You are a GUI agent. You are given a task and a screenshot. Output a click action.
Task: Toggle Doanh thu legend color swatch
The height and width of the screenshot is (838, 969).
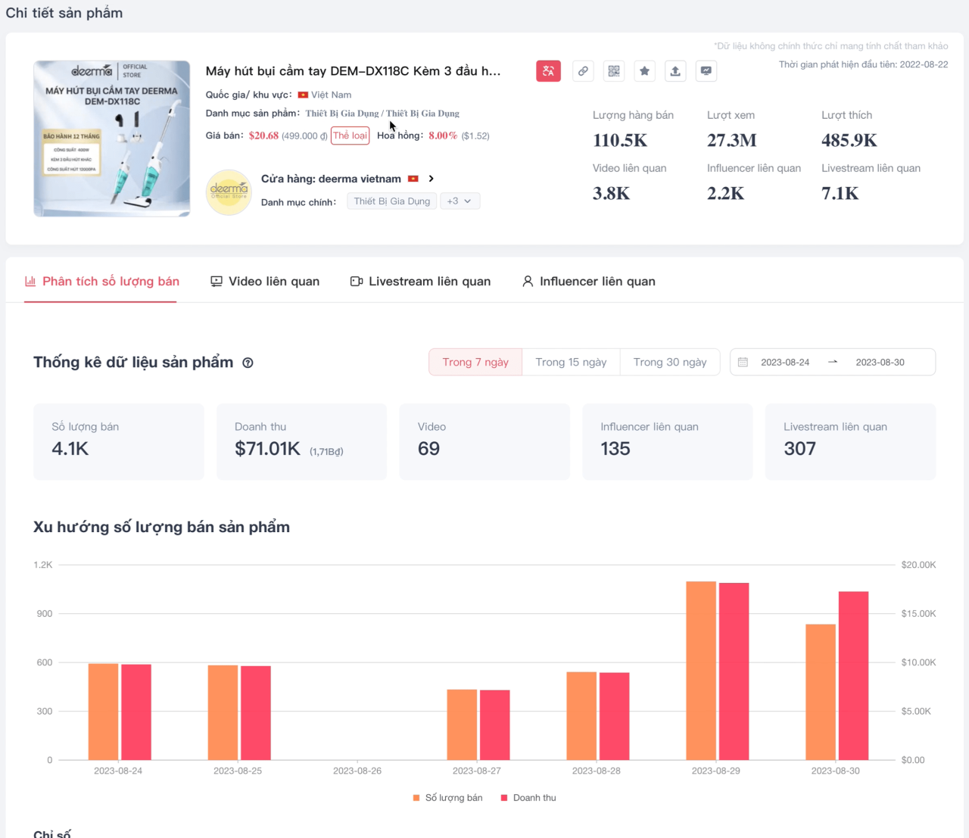tap(504, 798)
